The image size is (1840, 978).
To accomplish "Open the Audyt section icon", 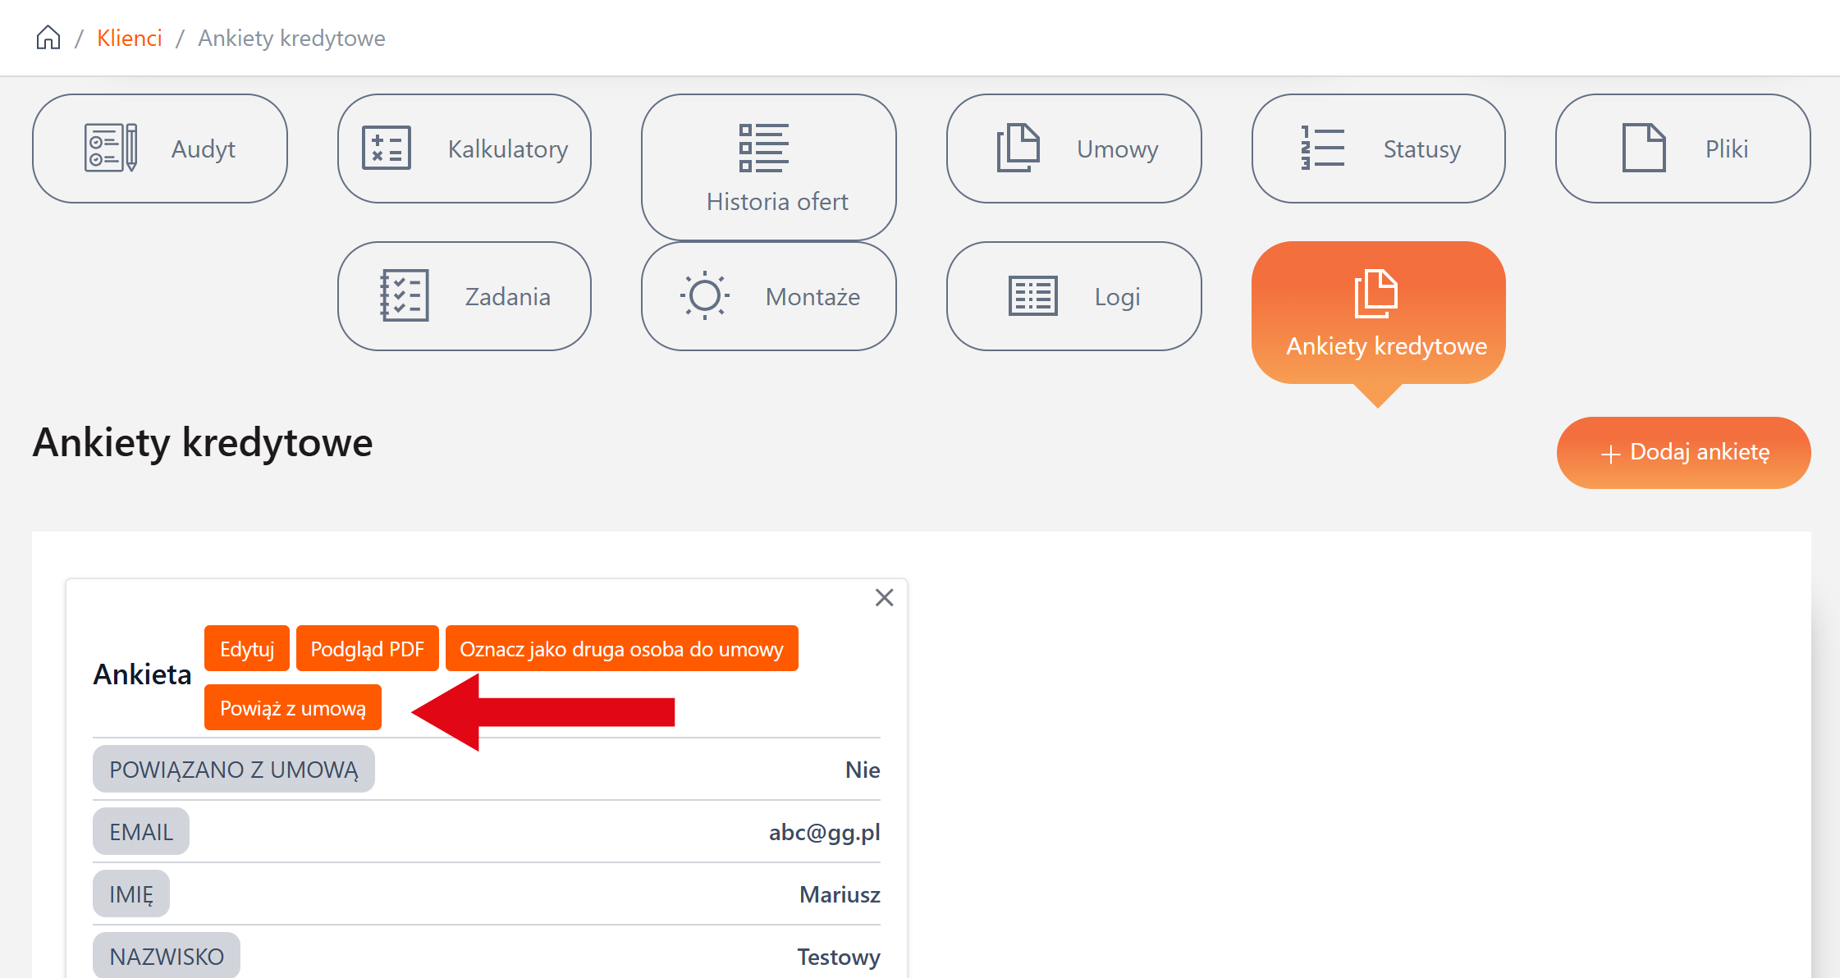I will coord(111,148).
